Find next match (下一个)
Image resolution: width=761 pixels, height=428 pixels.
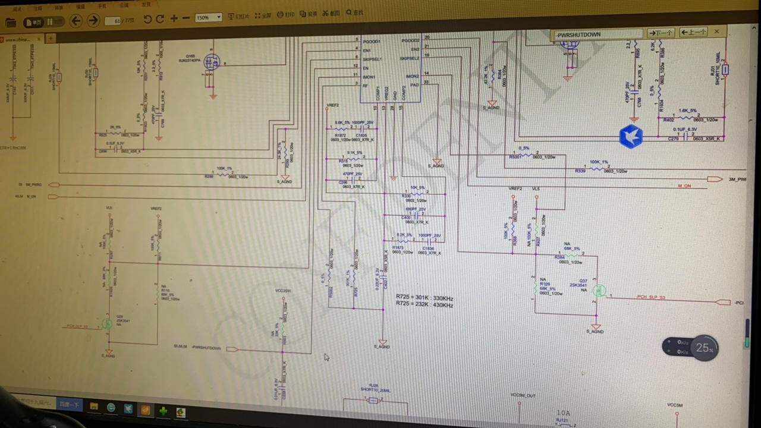(661, 33)
